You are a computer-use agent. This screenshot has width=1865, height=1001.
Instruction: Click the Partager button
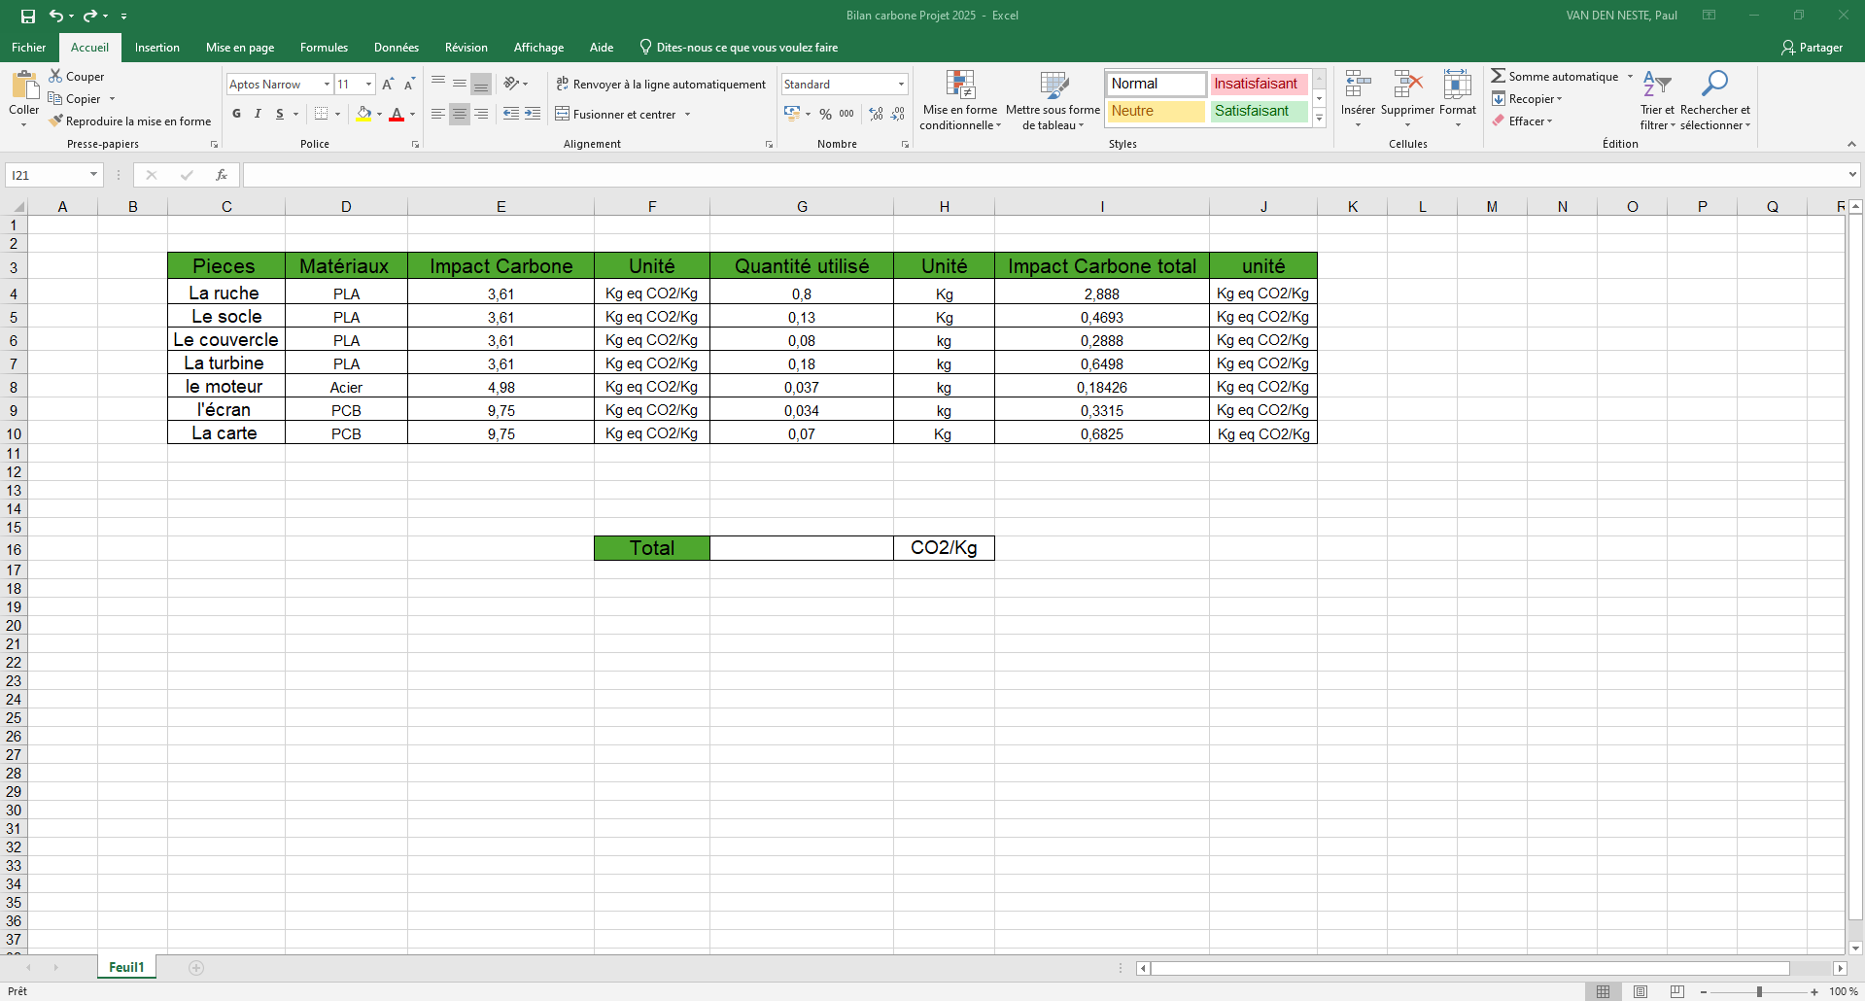pos(1812,48)
